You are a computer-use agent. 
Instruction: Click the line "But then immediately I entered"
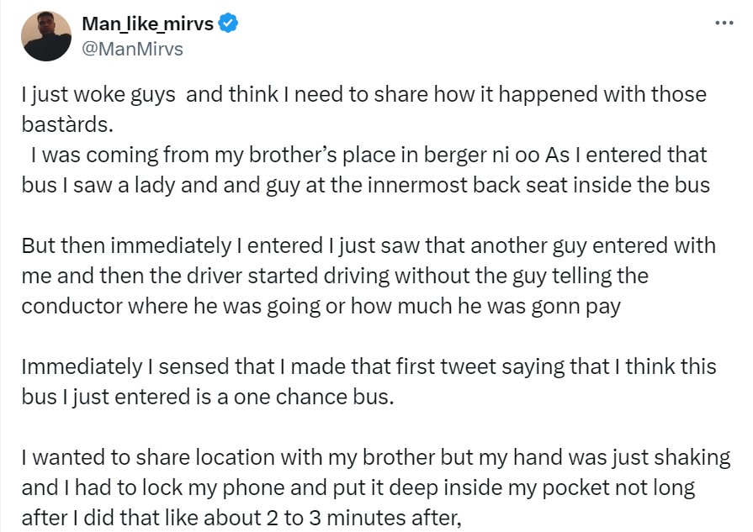[x=369, y=246]
